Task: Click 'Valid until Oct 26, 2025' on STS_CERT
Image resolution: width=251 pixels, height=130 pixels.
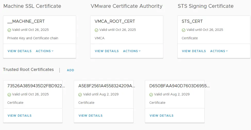Action: (205, 30)
